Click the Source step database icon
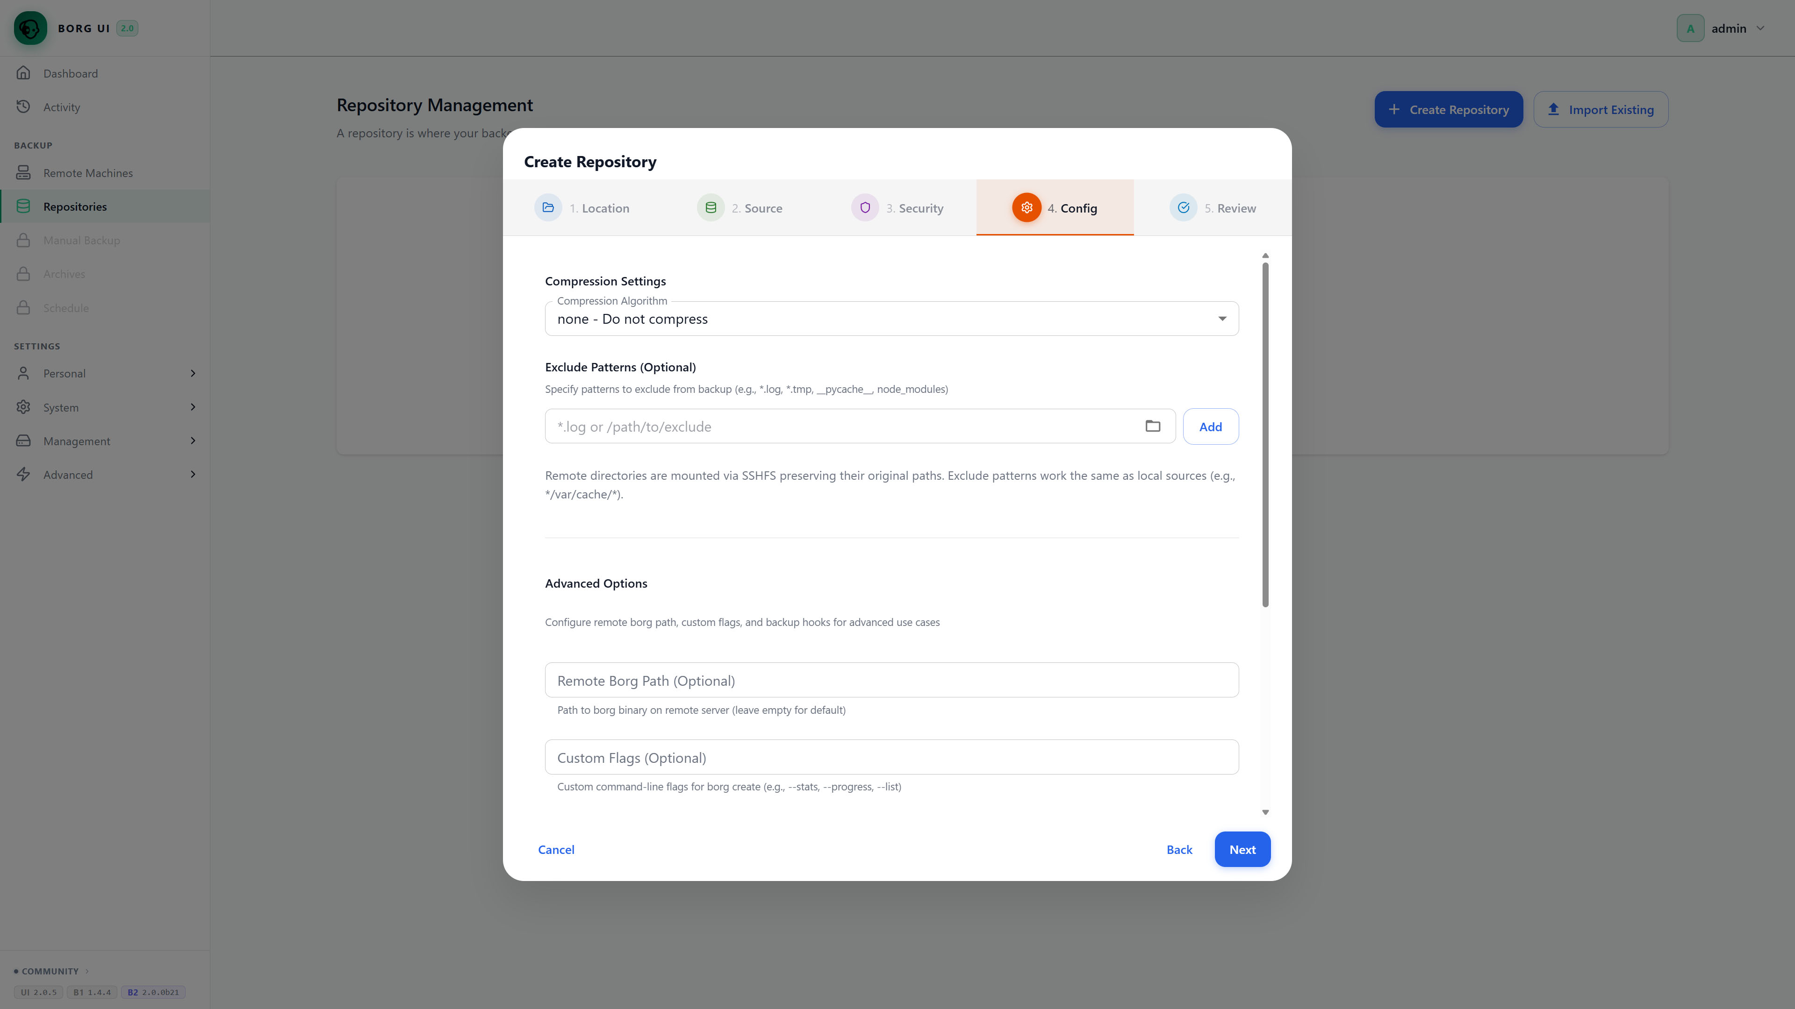Screen dimensions: 1795x1009 click(711, 207)
